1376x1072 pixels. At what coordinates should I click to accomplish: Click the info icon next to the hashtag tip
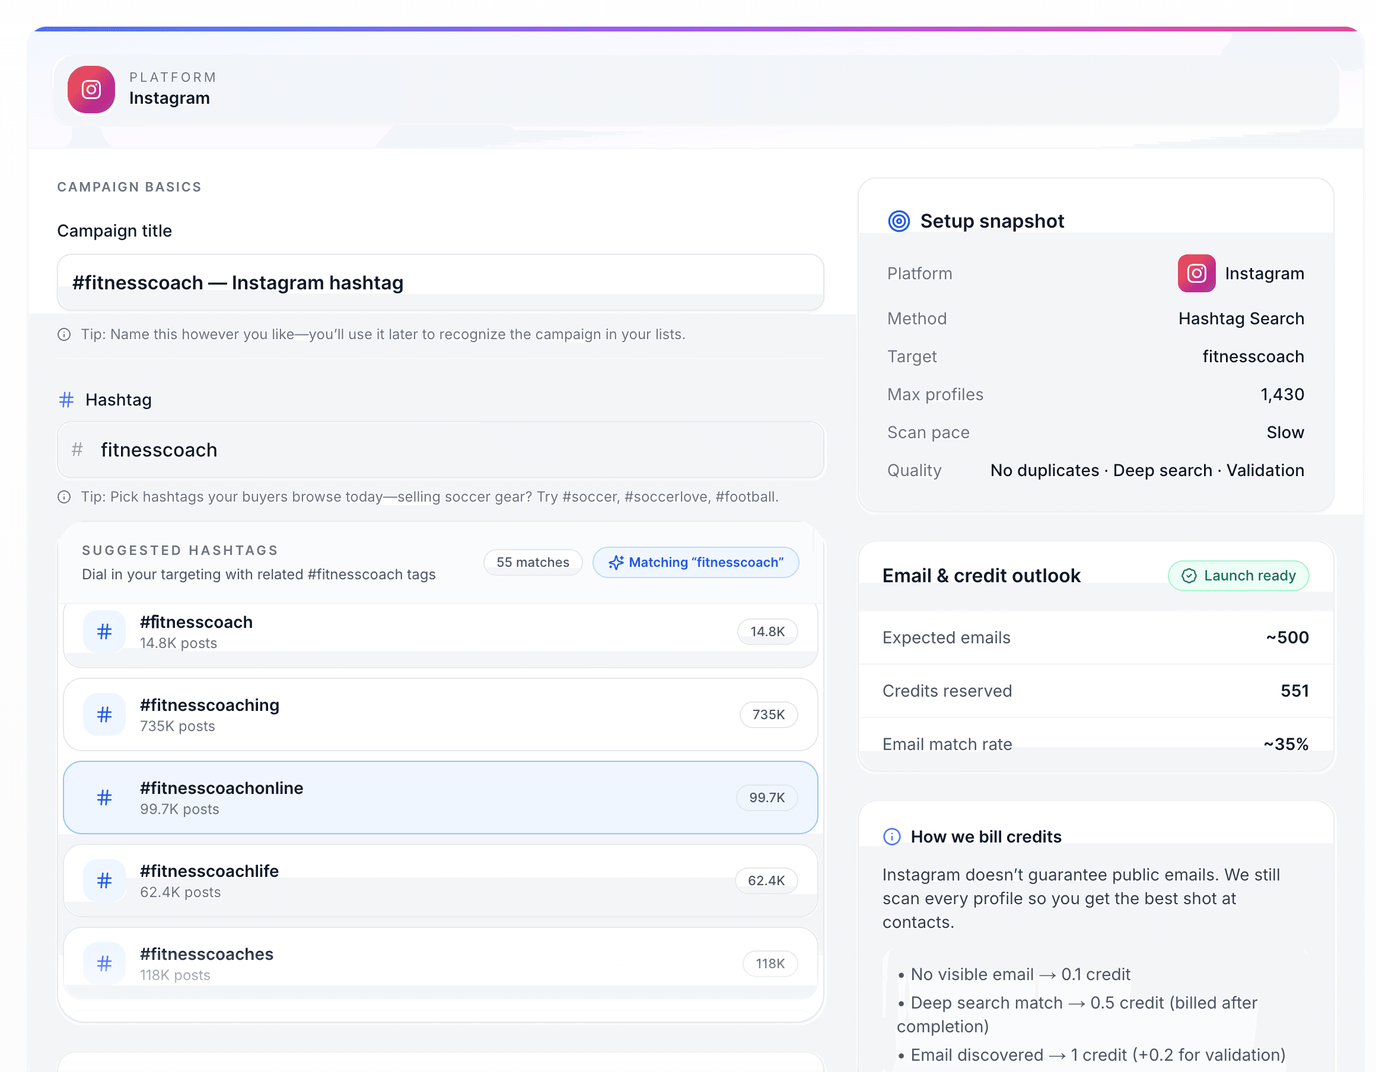65,496
